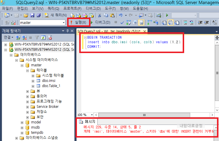Screen dimensions: 219x141
Task: Cut selection with the scissors icon
Action: pos(99,15)
